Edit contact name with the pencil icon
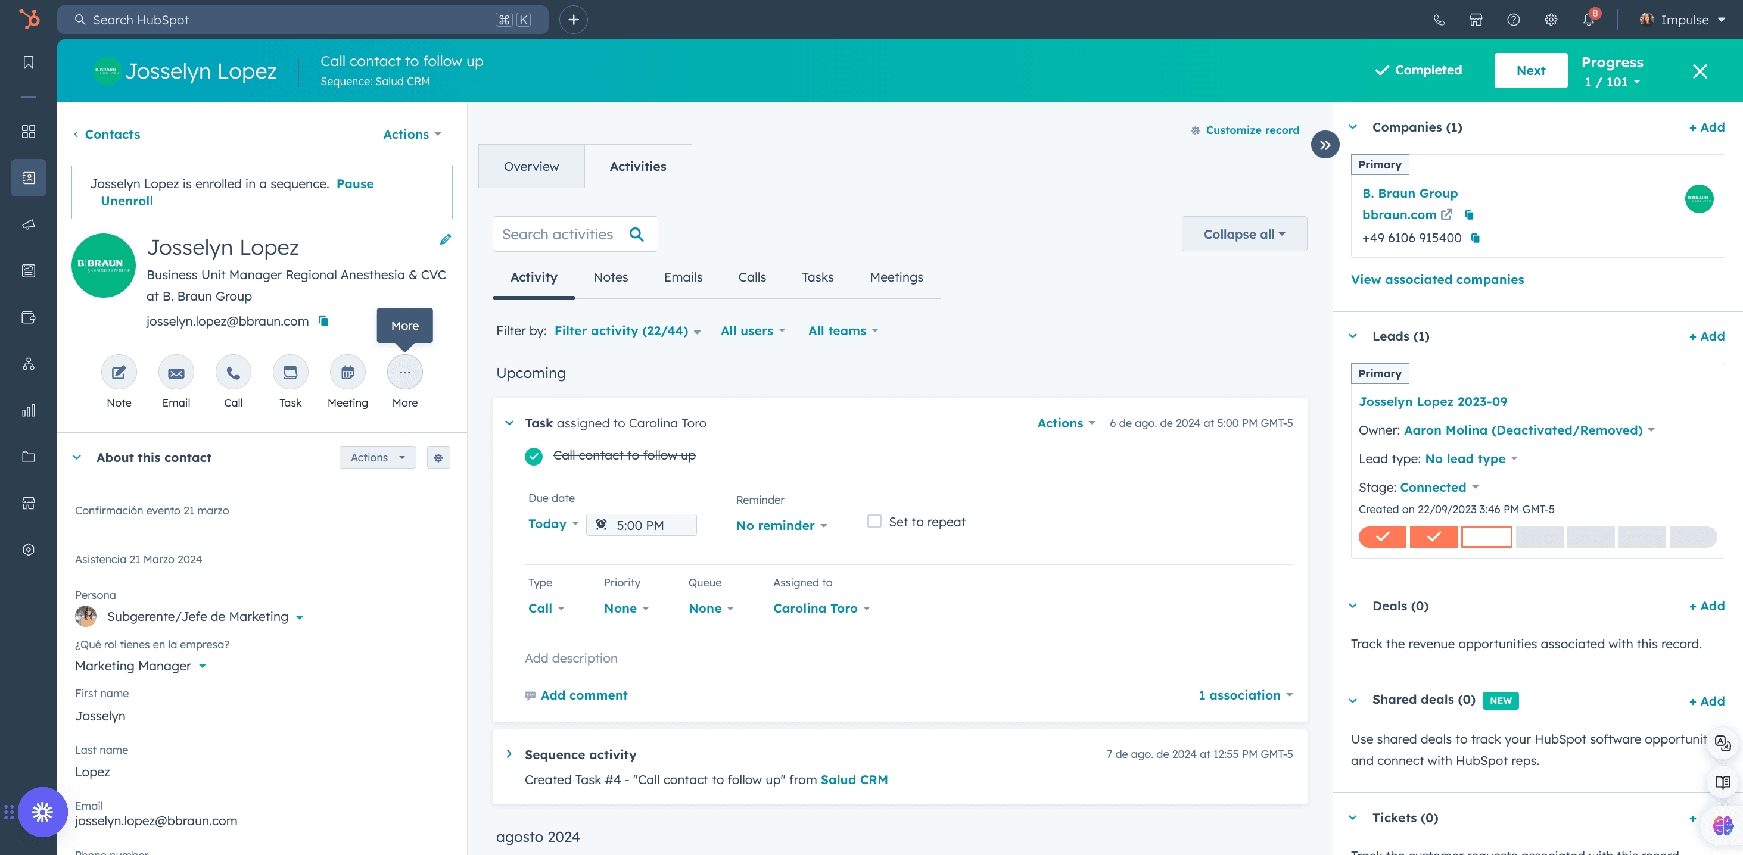 pos(445,239)
